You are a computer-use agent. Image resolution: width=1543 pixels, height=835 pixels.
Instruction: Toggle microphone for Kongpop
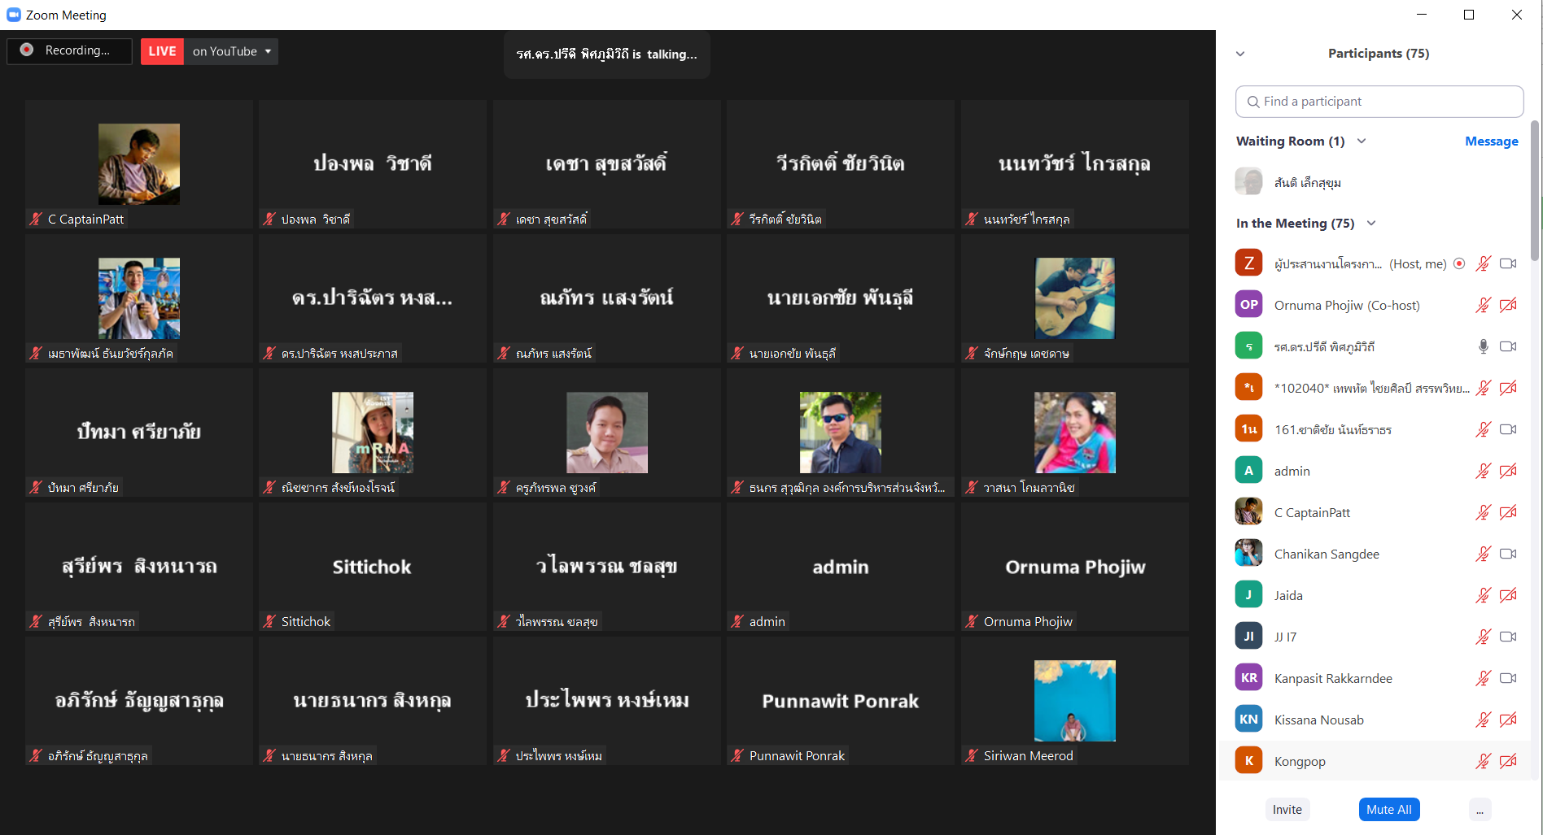[1484, 761]
